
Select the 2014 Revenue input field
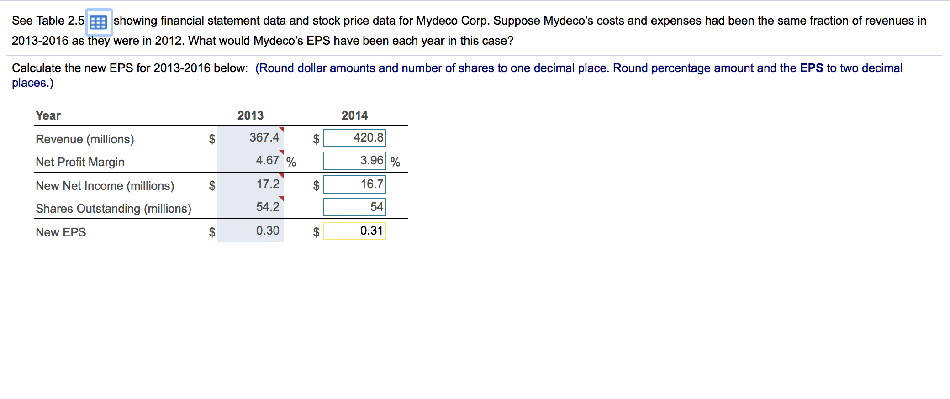click(x=354, y=137)
